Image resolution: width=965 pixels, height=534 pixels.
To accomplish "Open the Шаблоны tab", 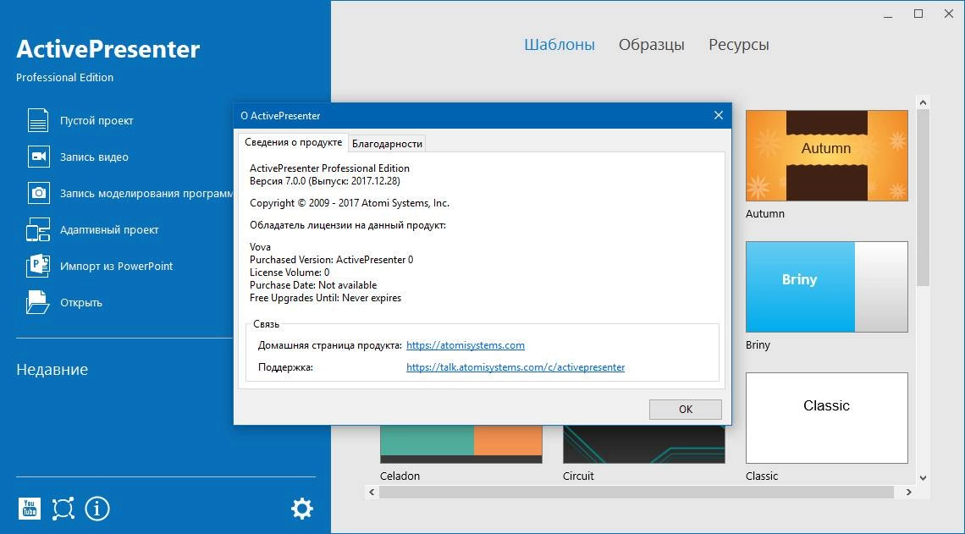I will tap(560, 44).
